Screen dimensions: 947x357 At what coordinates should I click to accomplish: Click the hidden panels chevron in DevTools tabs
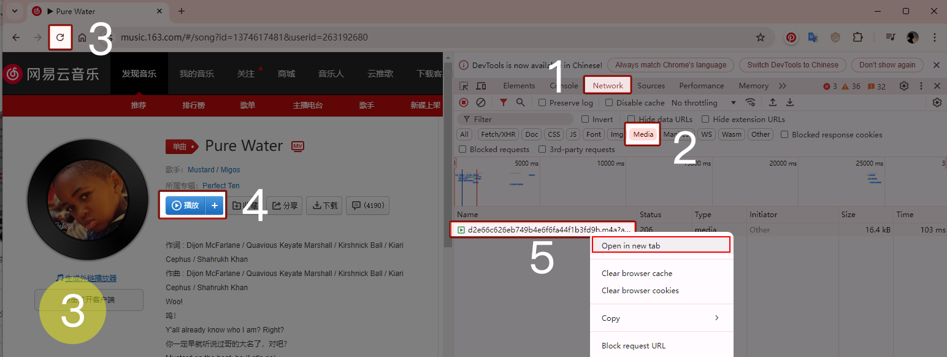782,86
